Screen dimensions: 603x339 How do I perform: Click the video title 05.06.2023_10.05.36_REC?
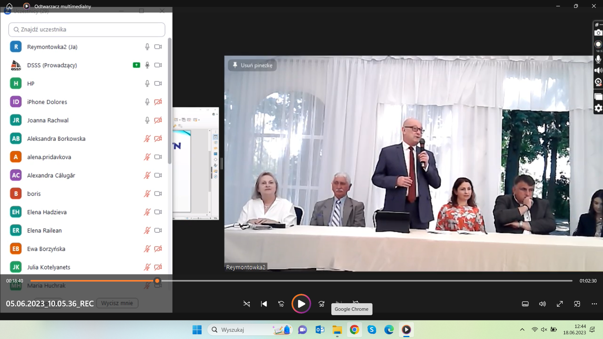pos(50,304)
